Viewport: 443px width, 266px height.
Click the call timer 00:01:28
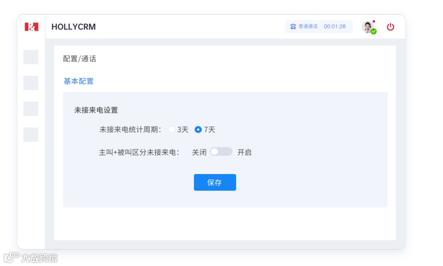point(335,27)
